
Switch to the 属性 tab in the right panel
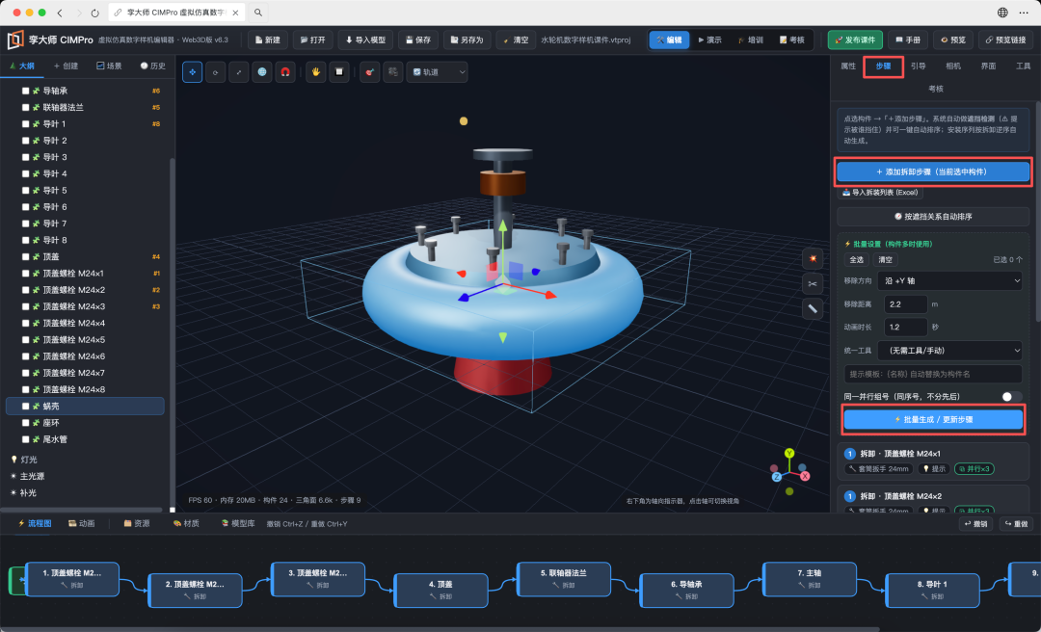[x=848, y=66]
